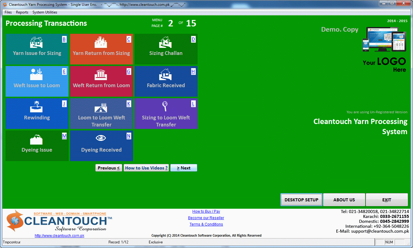
Task: Open the Fabric Received house icon
Action: point(165,75)
